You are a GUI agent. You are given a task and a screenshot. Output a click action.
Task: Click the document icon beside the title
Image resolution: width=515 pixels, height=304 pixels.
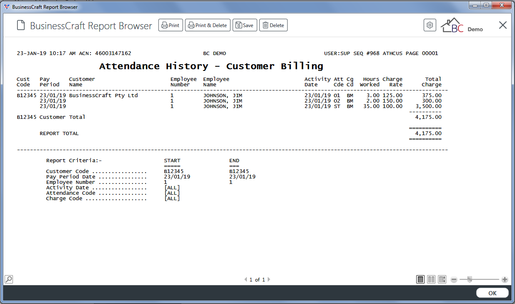[x=20, y=25]
